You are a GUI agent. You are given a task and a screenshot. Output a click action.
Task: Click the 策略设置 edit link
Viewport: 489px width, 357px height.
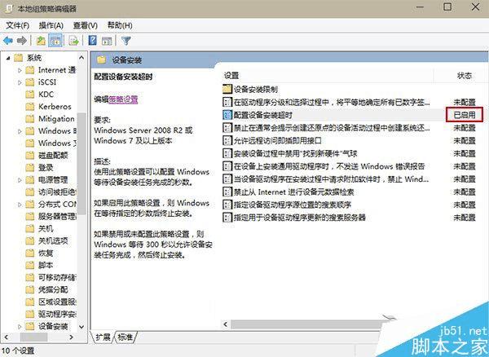point(123,99)
